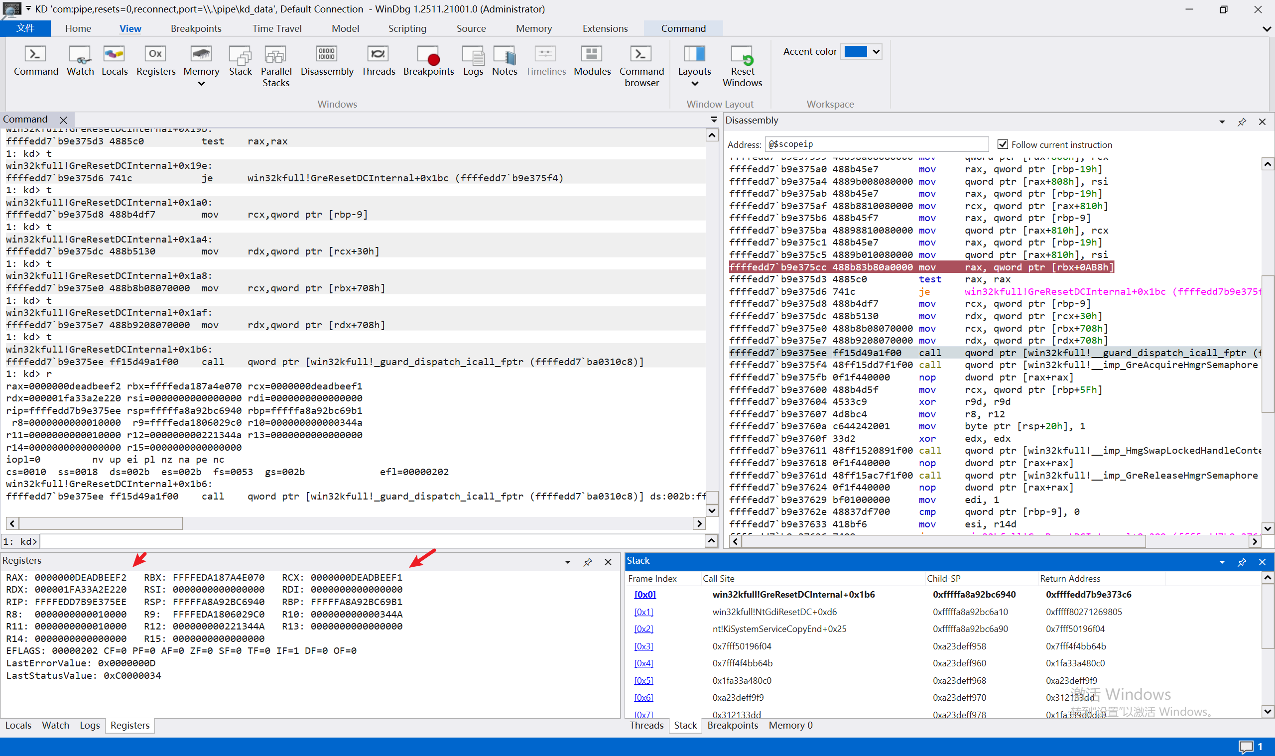Pin the Disassembly panel
1275x756 pixels.
(1241, 122)
